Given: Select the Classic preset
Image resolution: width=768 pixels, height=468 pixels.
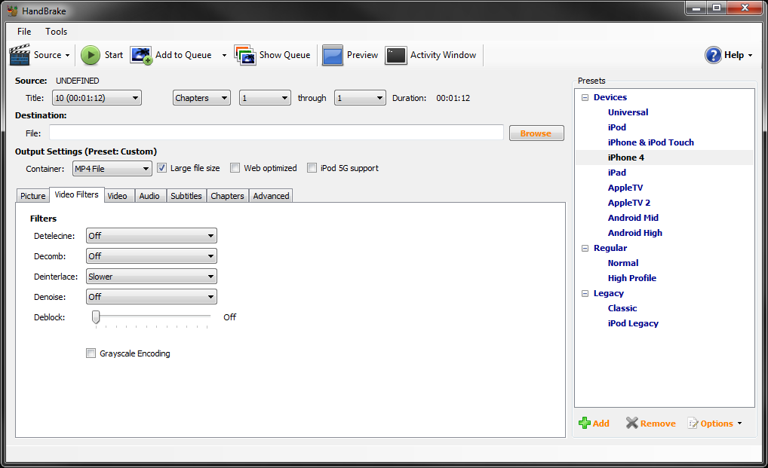Looking at the screenshot, I should 622,308.
